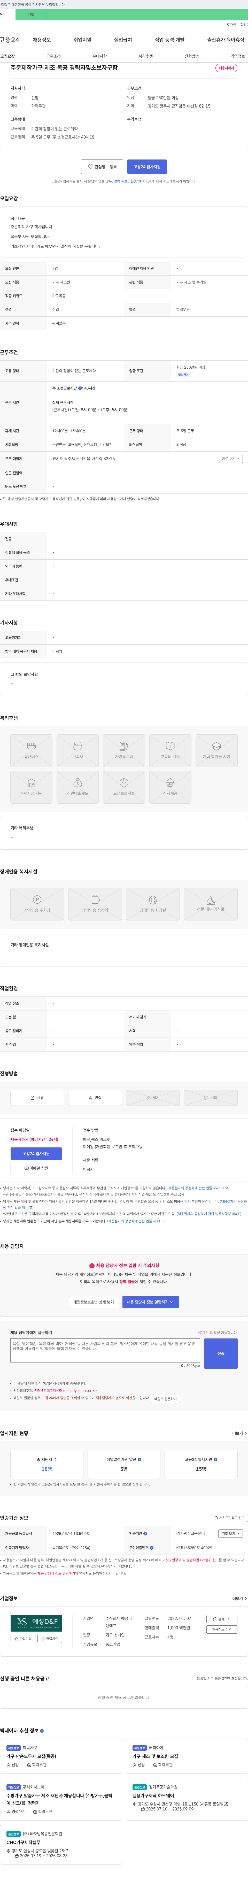Click the info icon beside 빅데이터 추천 정보
The image size is (248, 1888).
(42, 1730)
